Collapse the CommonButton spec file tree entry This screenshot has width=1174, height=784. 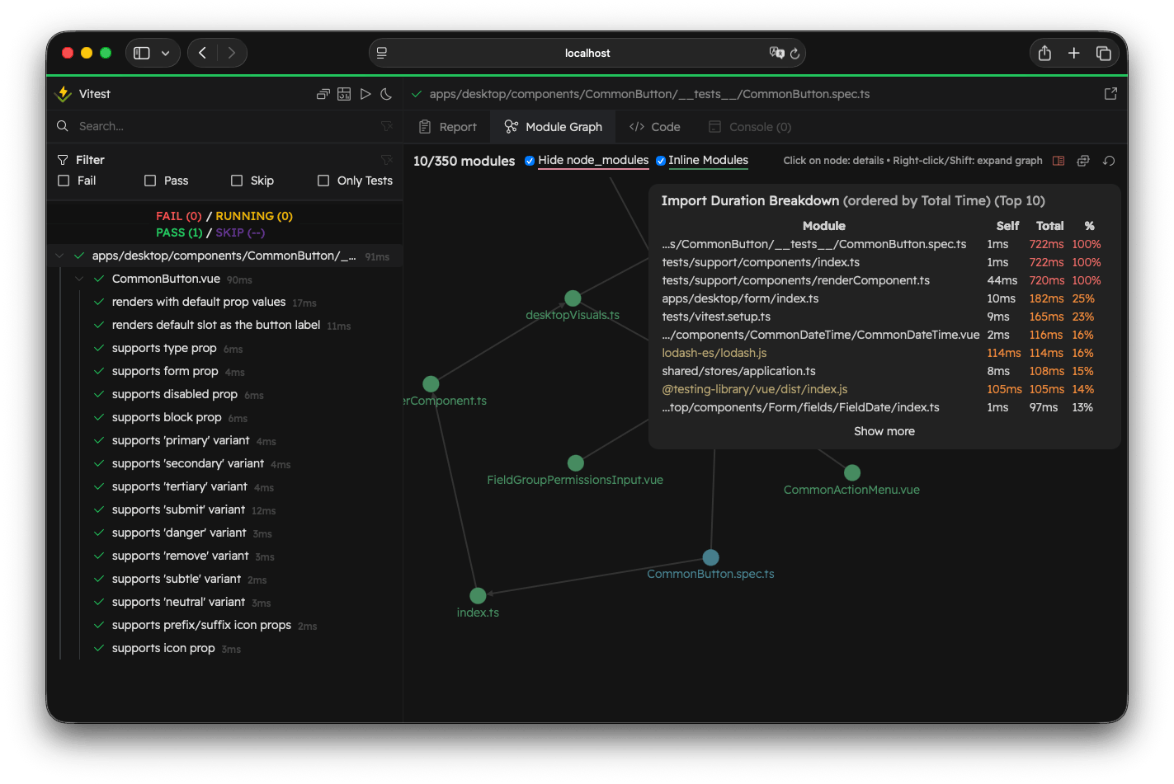[59, 256]
